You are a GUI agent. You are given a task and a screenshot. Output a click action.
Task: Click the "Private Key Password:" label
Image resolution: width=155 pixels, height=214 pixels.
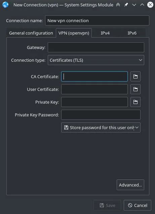click(x=37, y=115)
